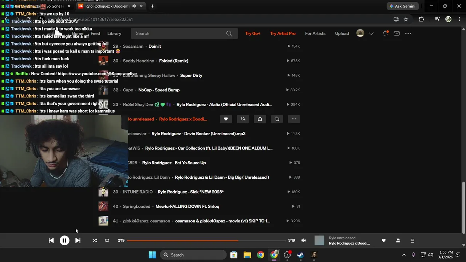The height and width of the screenshot is (262, 466).
Task: Like the highlighted Rylo unreleased track
Action: (x=226, y=119)
